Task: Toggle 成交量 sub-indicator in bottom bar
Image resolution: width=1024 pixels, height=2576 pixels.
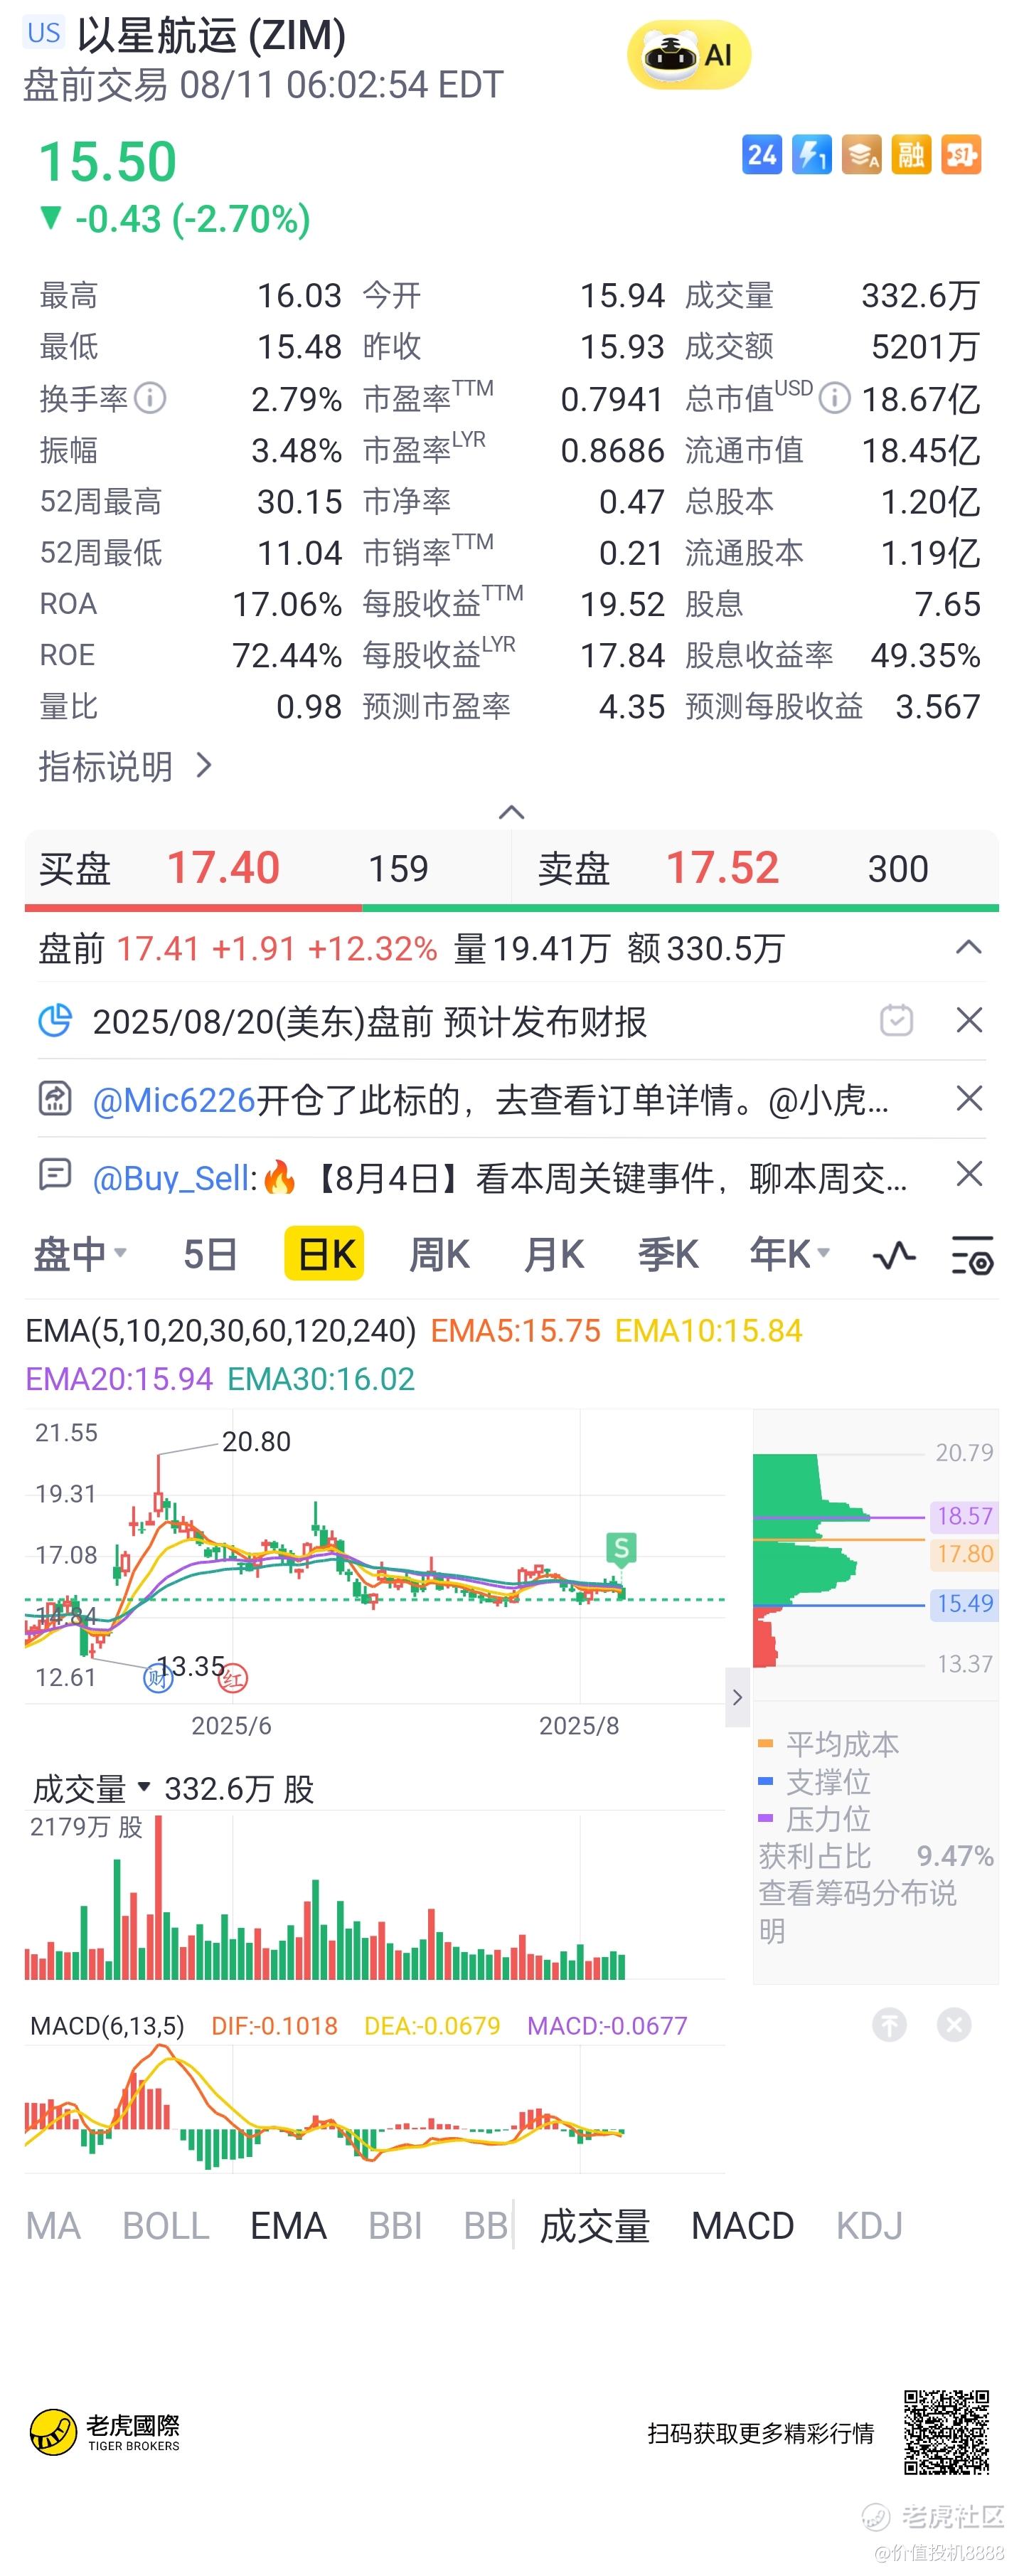Action: 595,2225
